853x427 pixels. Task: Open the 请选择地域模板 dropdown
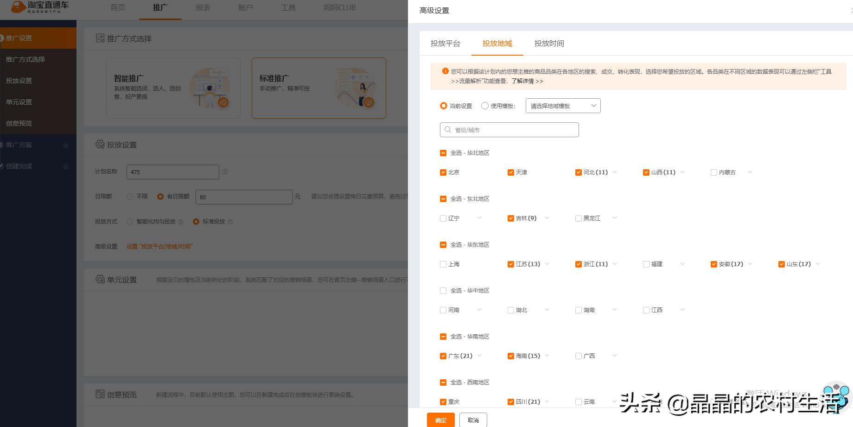click(562, 105)
